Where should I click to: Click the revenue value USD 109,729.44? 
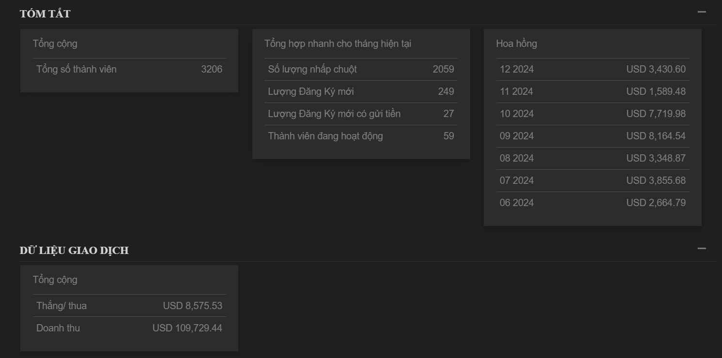pos(187,328)
